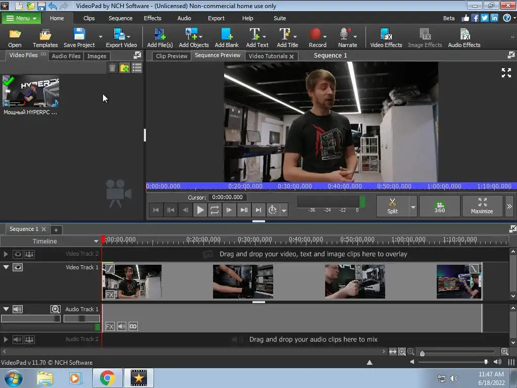Adjust the timeline zoom slider
This screenshot has height=388, width=517.
[x=422, y=353]
